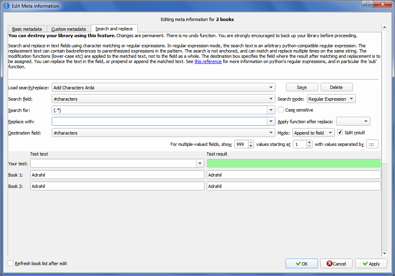Open Apply function after replace dropdown

[353, 122]
